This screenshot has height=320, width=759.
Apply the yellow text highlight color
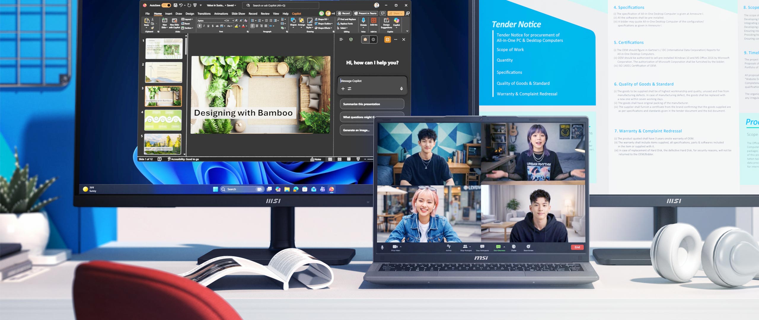(236, 26)
